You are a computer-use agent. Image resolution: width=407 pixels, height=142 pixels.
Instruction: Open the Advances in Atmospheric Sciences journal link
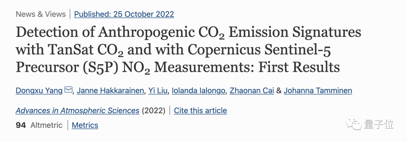78,110
